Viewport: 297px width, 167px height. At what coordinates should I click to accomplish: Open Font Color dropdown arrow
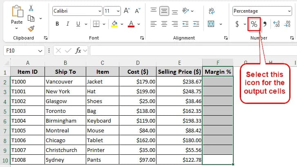(x=138, y=24)
